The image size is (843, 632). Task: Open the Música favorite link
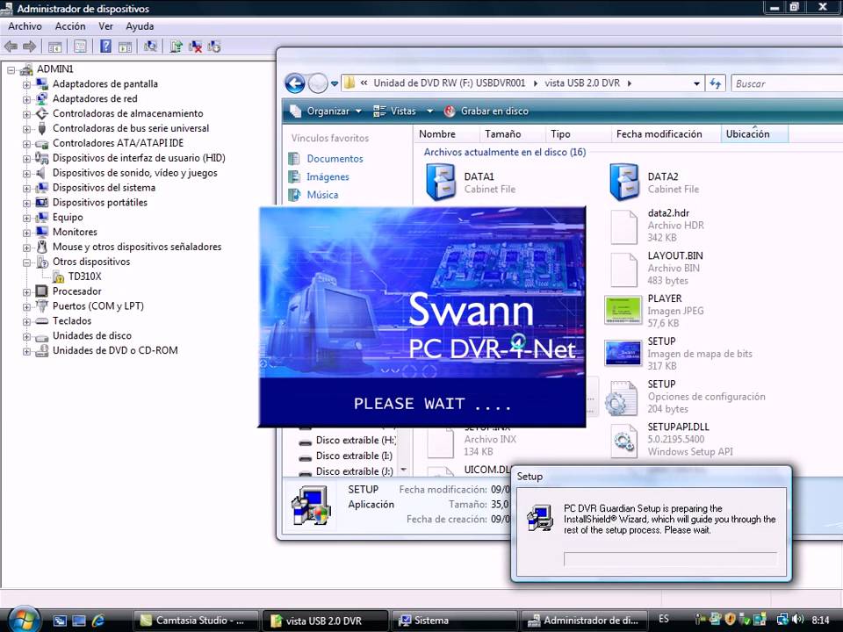[x=322, y=195]
